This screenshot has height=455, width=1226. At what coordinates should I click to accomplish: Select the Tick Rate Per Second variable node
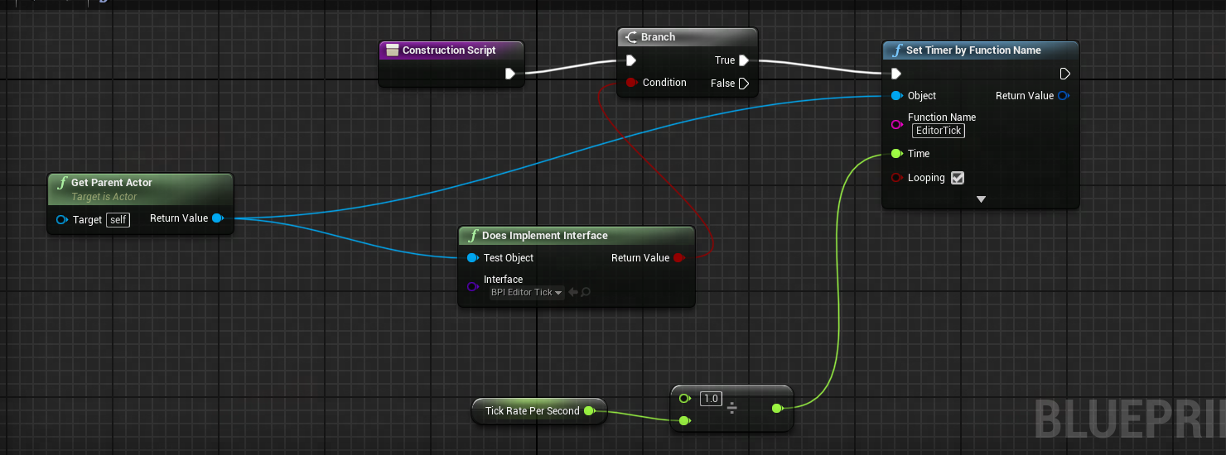(538, 411)
